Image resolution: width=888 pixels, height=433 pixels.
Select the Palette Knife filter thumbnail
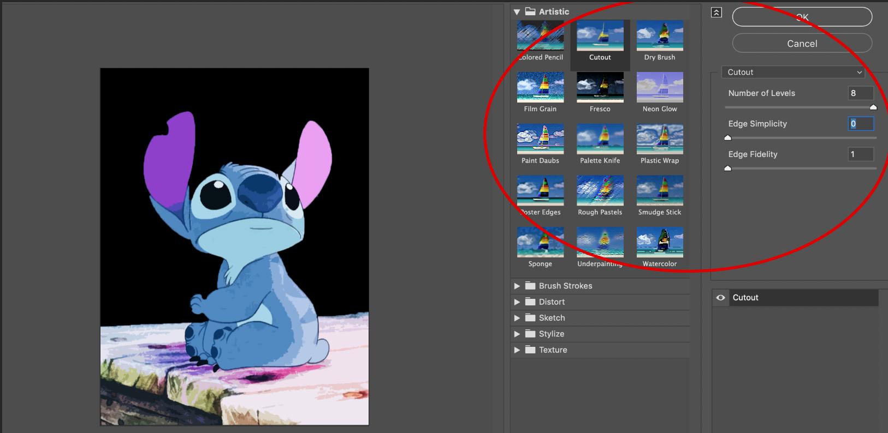[x=600, y=139]
